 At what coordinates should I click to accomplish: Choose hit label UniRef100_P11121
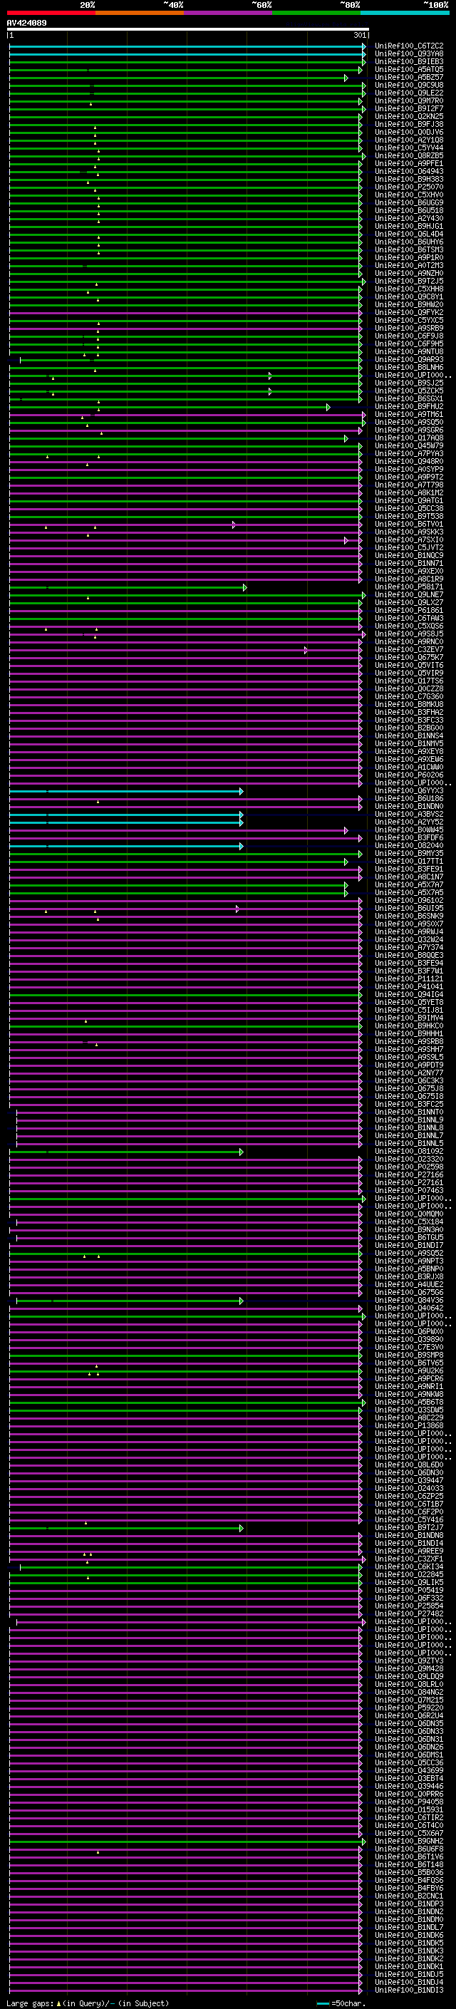pyautogui.click(x=409, y=978)
